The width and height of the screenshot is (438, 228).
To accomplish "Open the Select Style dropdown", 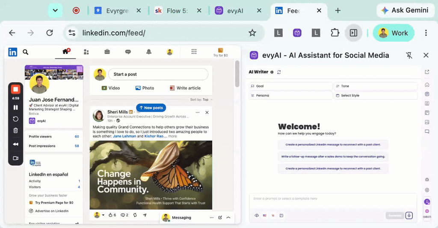I will pos(376,95).
